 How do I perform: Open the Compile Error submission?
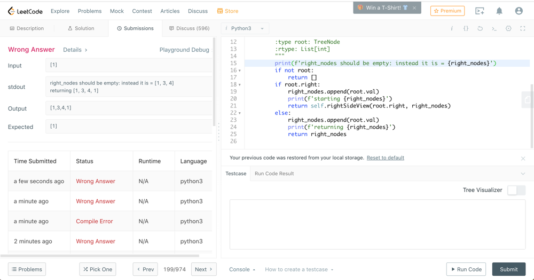coord(95,221)
